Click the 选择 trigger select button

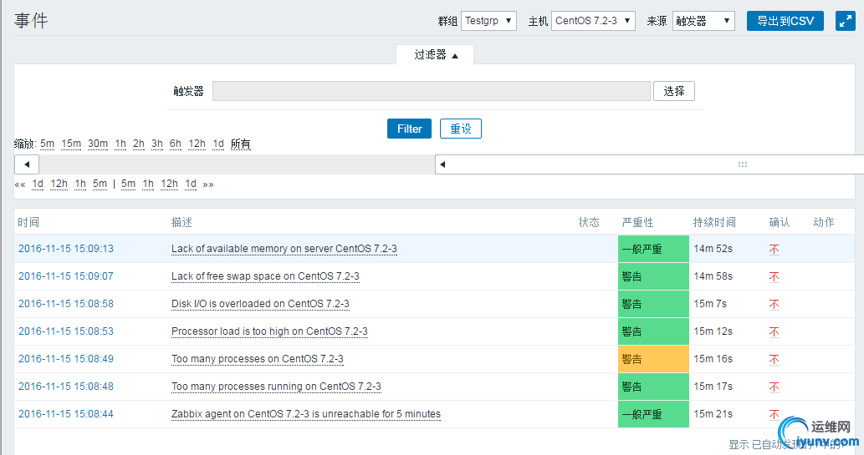(673, 91)
